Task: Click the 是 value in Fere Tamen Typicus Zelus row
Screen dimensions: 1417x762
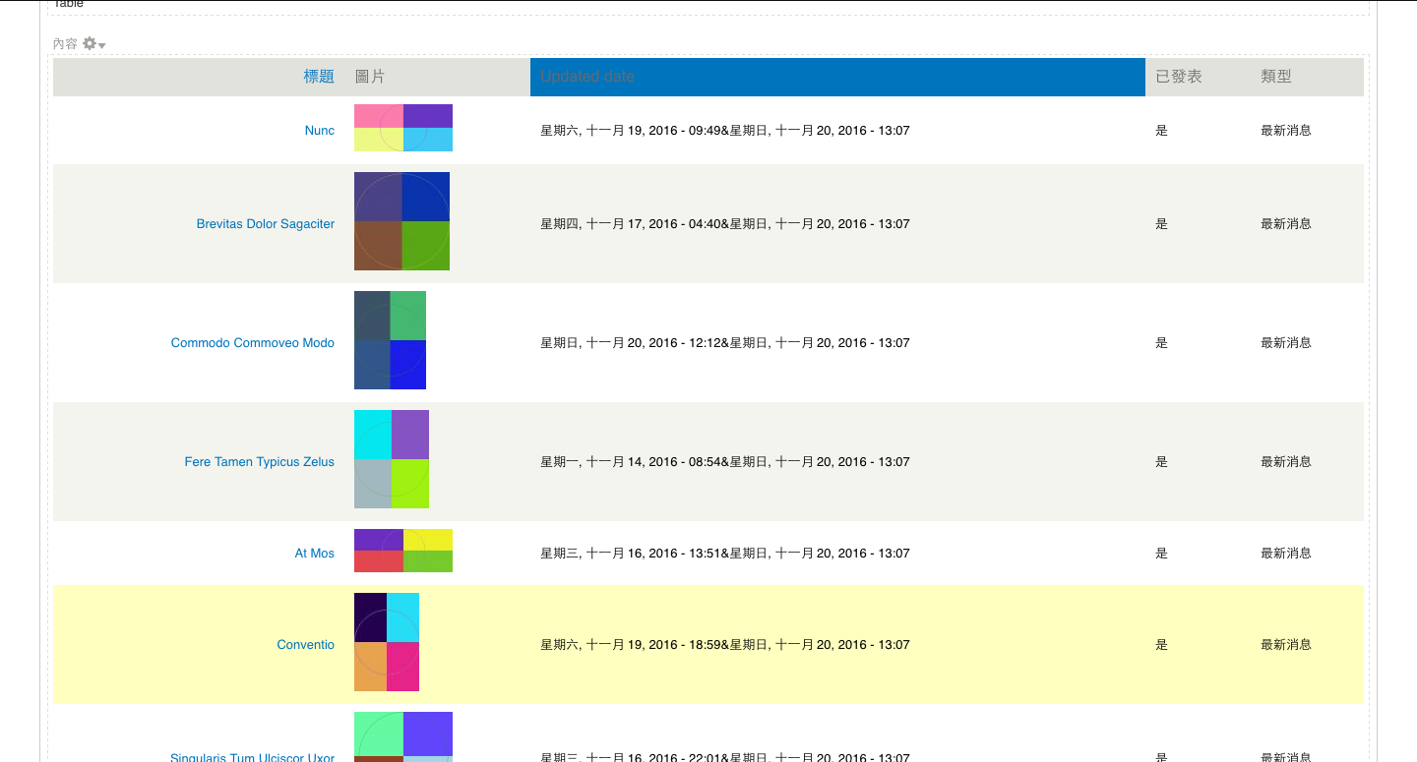Action: pyautogui.click(x=1161, y=462)
